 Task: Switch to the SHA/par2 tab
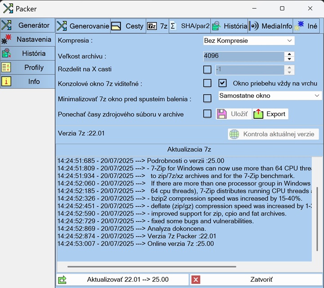pyautogui.click(x=190, y=26)
